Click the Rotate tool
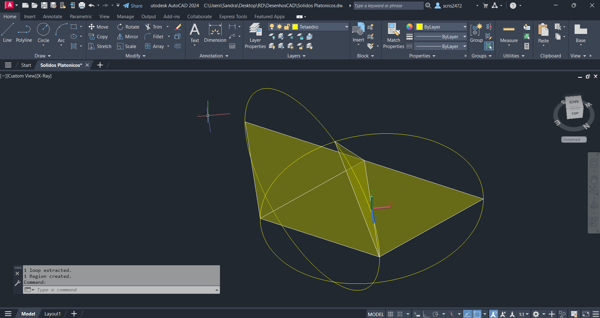Image resolution: width=600 pixels, height=318 pixels. tap(128, 27)
